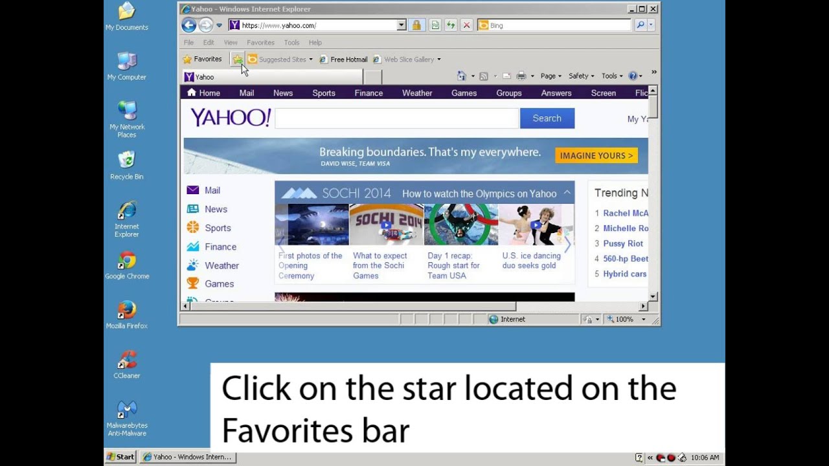Click the red Stop loading icon
This screenshot has width=829, height=466.
point(466,25)
